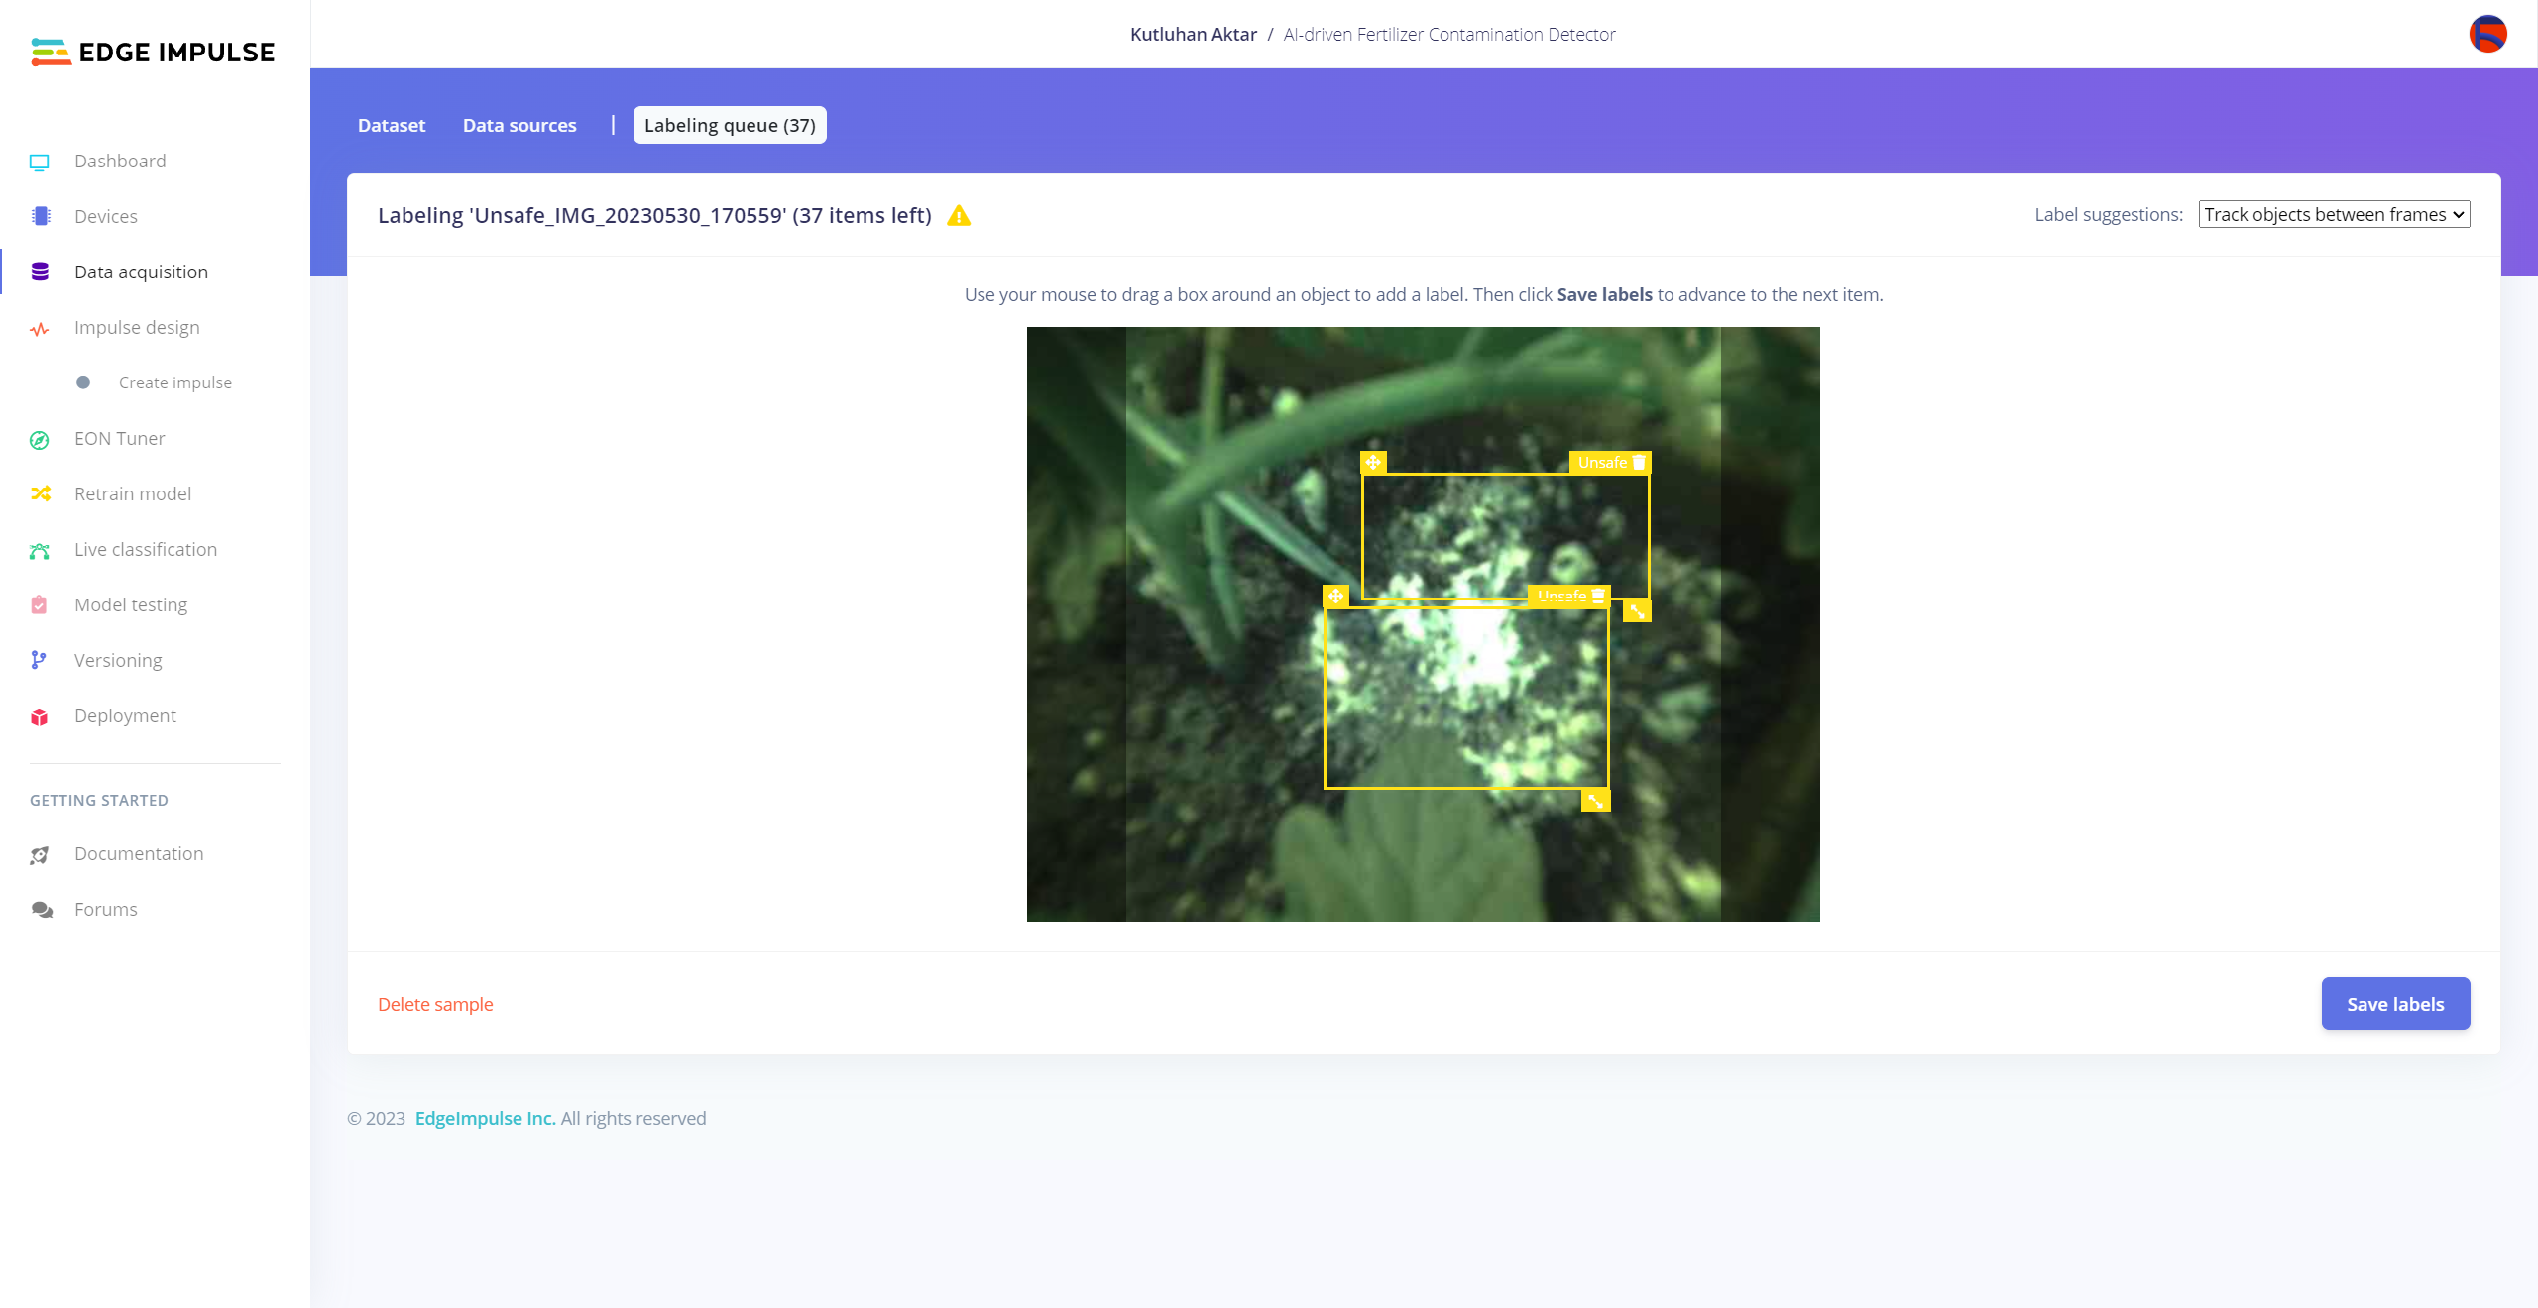2538x1308 pixels.
Task: Click the yellow warning triangle icon
Action: point(959,215)
